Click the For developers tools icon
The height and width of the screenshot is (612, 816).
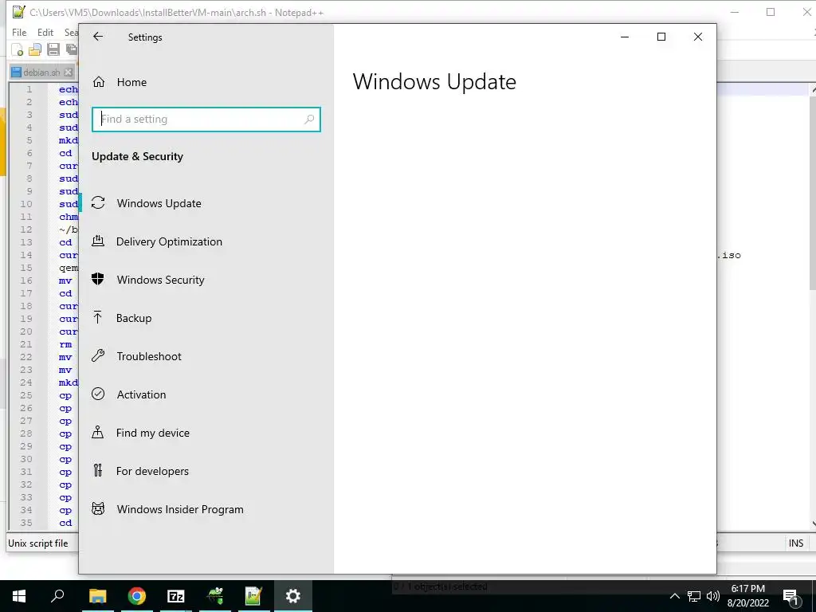98,470
